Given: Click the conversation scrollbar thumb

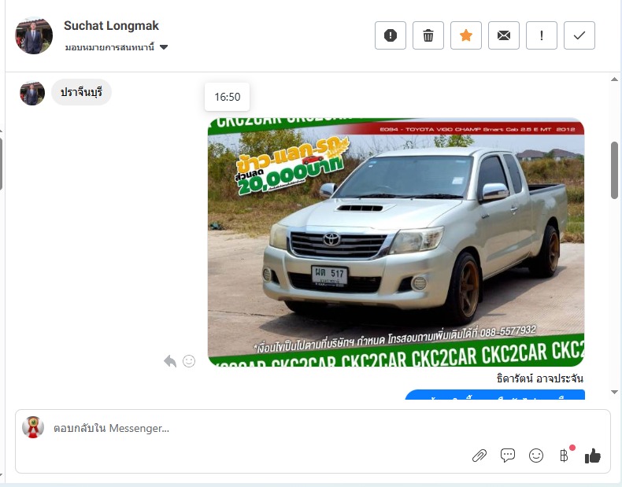Looking at the screenshot, I should coord(614,171).
